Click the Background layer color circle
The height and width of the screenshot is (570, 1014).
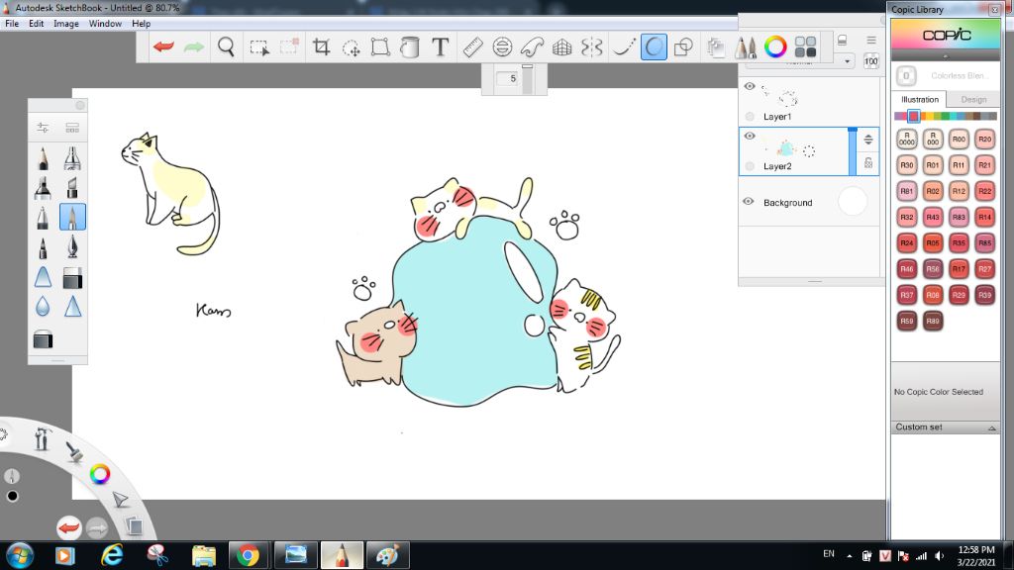click(853, 202)
